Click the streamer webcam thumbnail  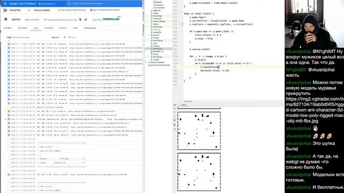pyautogui.click(x=314, y=24)
